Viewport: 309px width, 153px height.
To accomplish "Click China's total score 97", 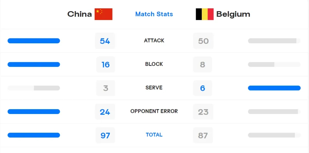I will coord(105,135).
